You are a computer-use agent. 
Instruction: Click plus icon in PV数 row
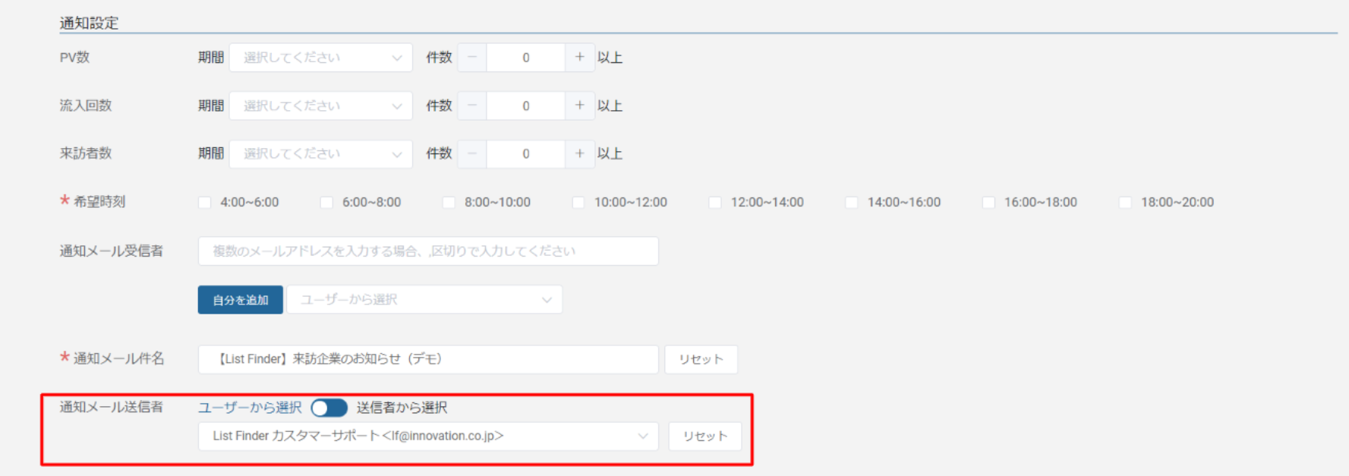point(579,58)
